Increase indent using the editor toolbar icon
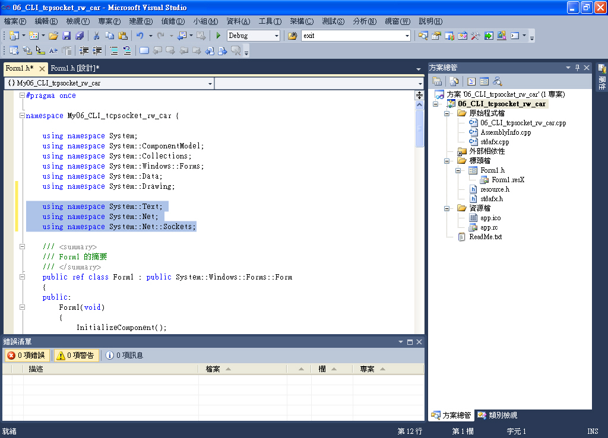Screen dimensions: 608x438 point(96,50)
